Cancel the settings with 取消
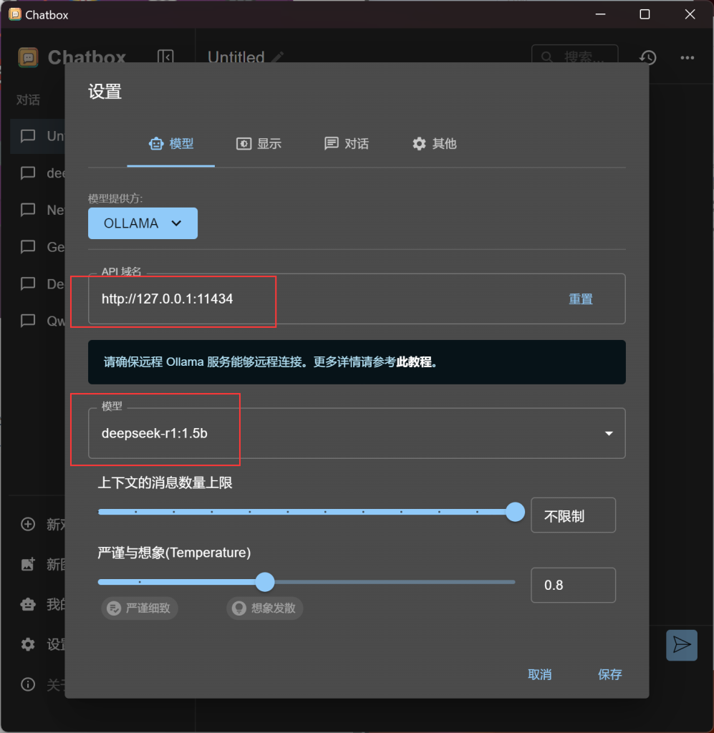Image resolution: width=714 pixels, height=733 pixels. coord(539,674)
